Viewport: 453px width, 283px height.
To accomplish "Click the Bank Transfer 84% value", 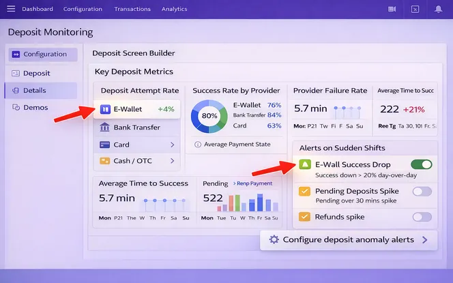I will pos(274,115).
